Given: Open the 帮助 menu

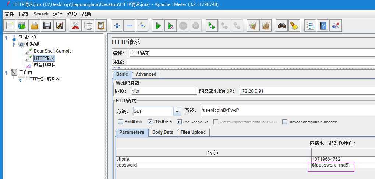Looking at the screenshot, I should [x=86, y=14].
